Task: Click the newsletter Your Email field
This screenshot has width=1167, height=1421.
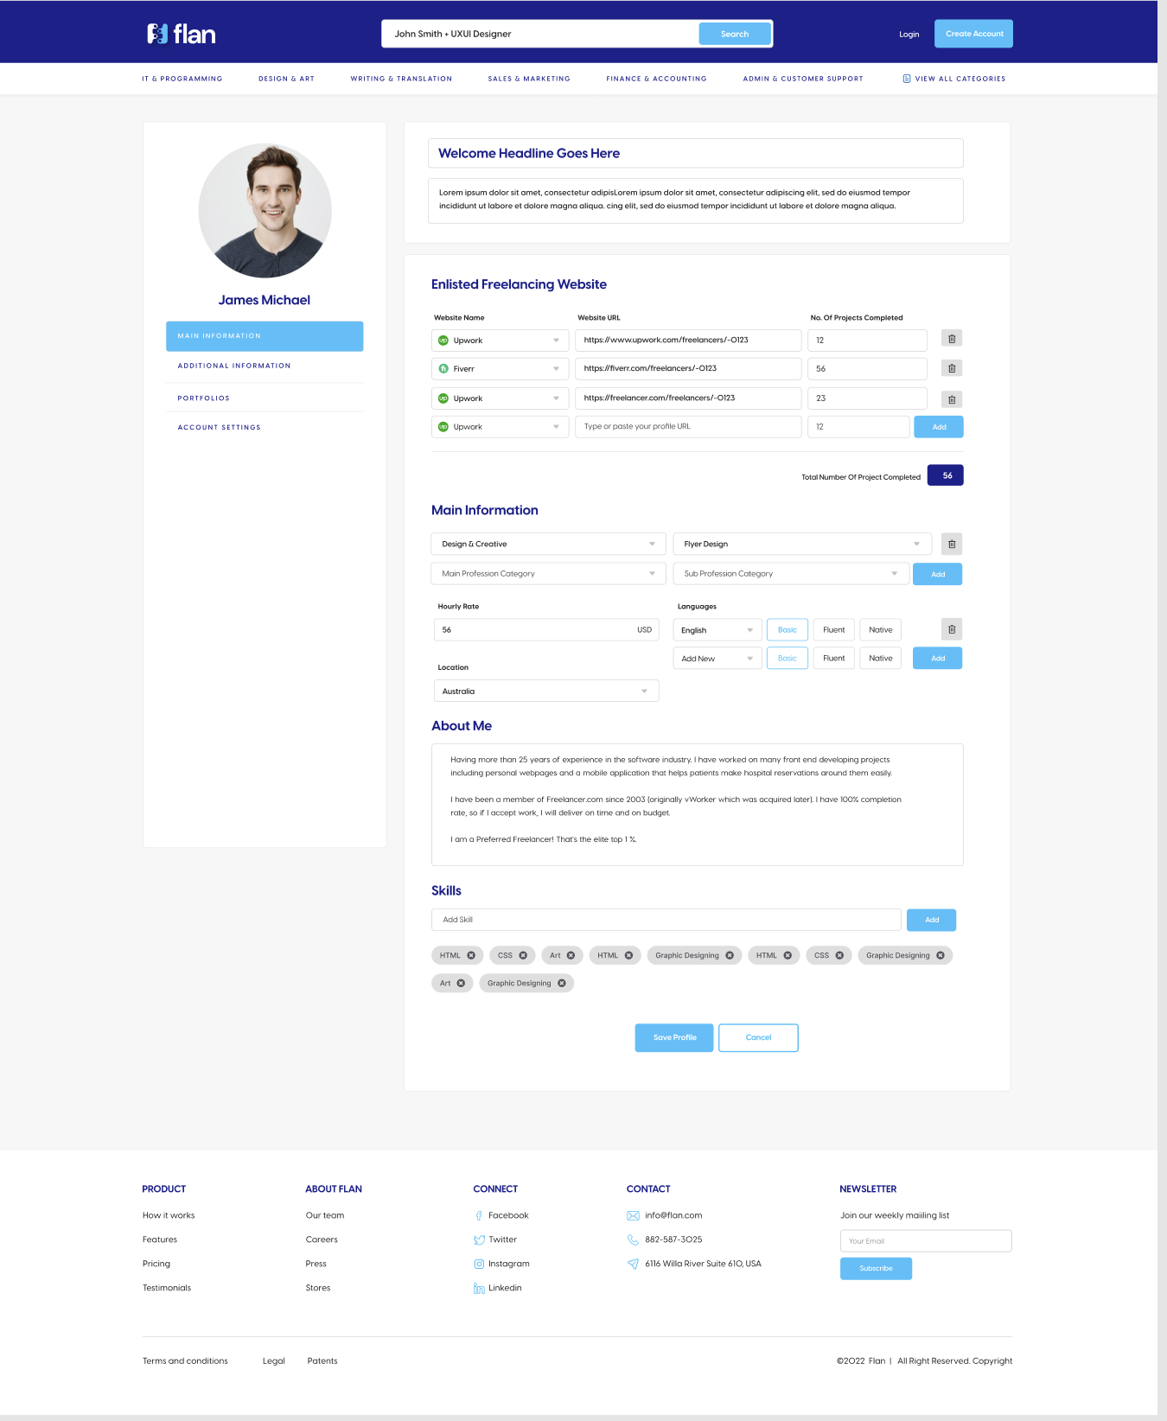Action: 925,1240
